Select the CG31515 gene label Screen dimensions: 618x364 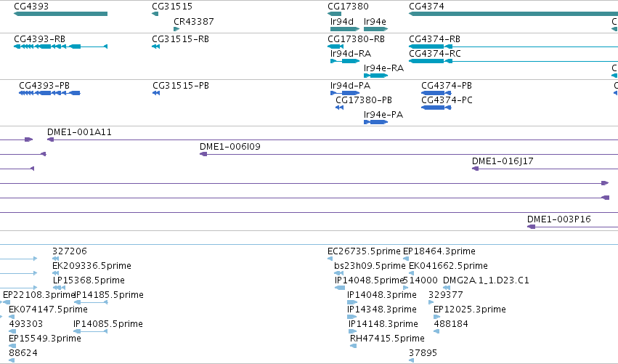point(172,7)
